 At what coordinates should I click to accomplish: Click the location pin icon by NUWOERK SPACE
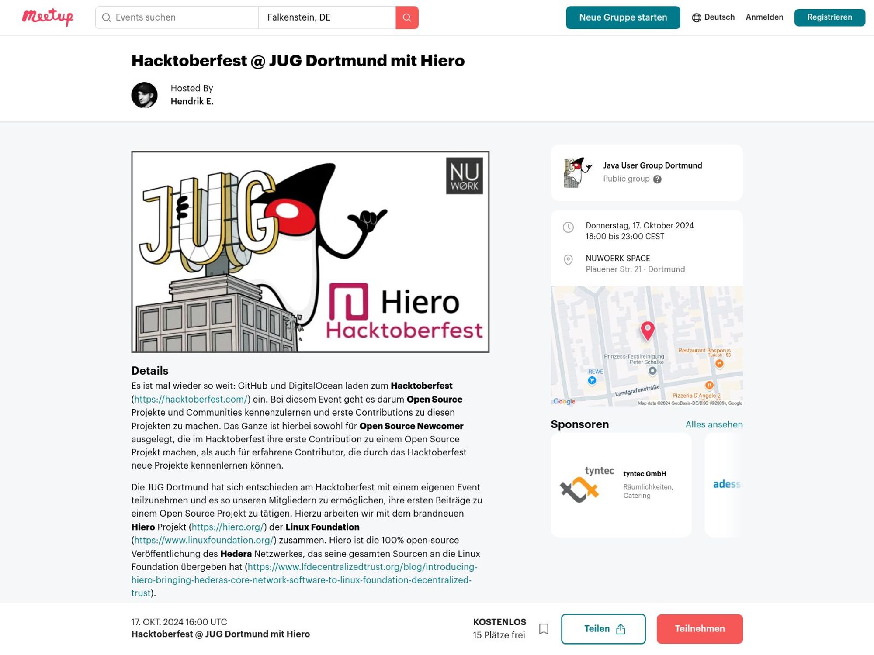point(568,260)
